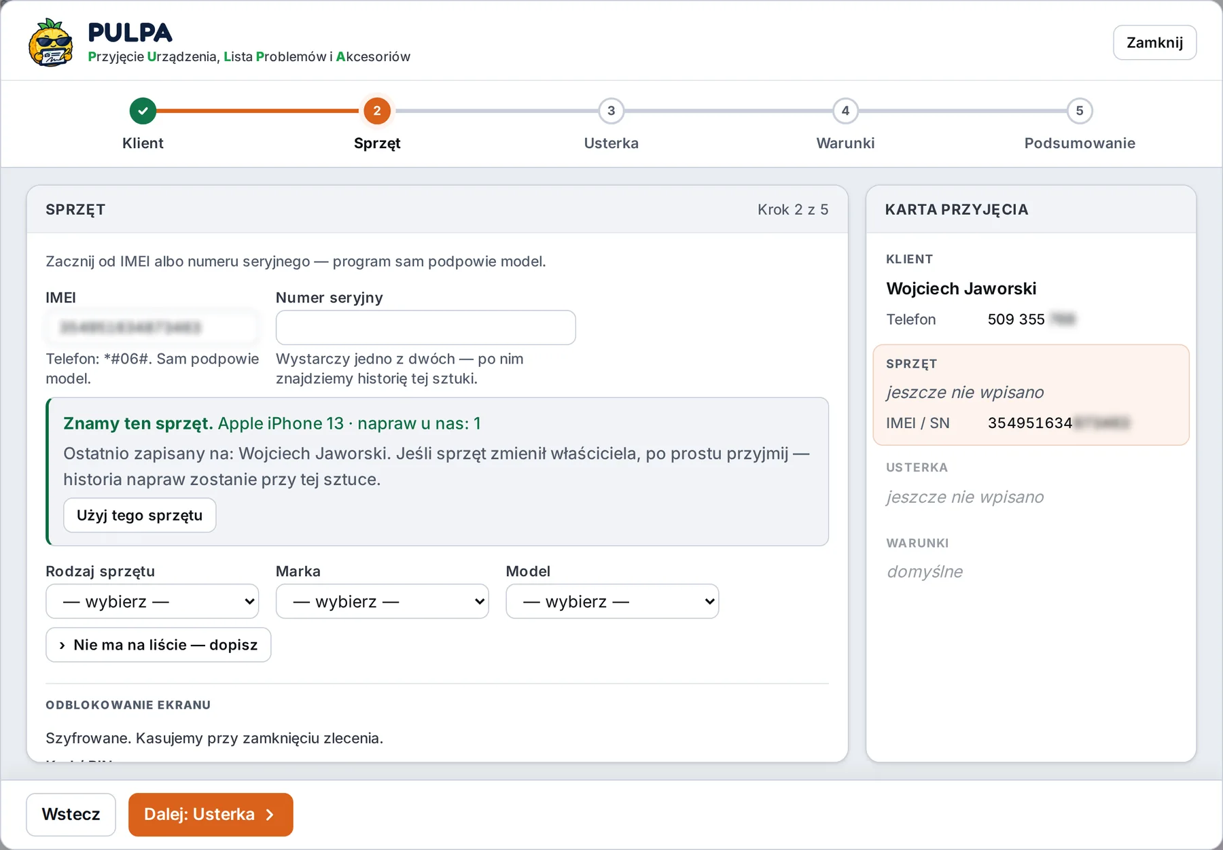
Task: Select step 2 Sprzęt circle
Action: (x=377, y=111)
